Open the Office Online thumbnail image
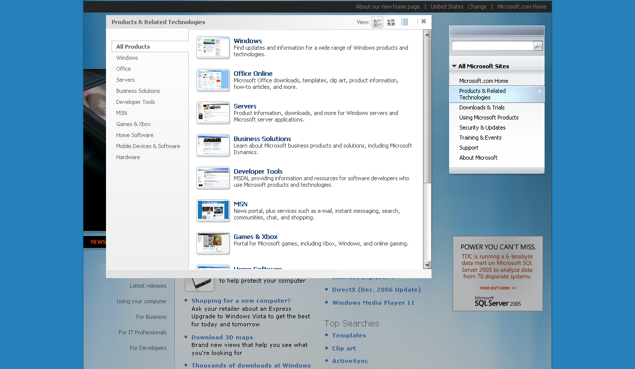Screen dimensions: 635x369 pos(213,80)
